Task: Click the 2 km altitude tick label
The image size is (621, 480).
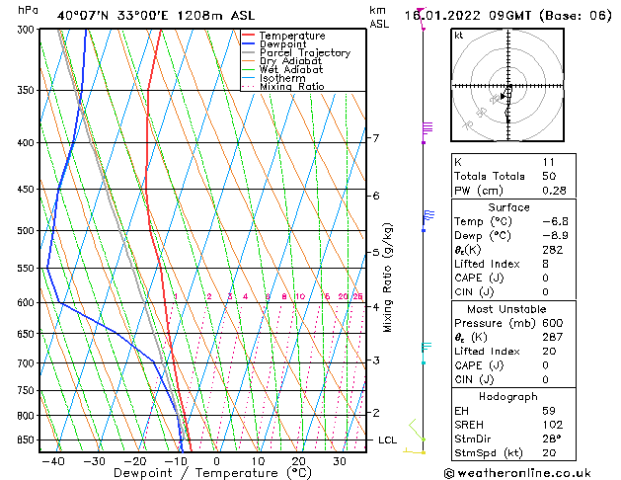Action: click(376, 412)
